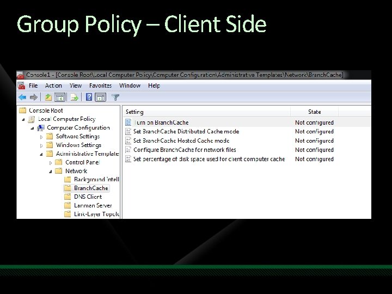
Task: Select Software Settings in the tree
Action: tap(78, 136)
